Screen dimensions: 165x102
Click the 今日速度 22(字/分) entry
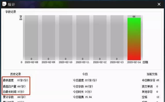point(85,80)
